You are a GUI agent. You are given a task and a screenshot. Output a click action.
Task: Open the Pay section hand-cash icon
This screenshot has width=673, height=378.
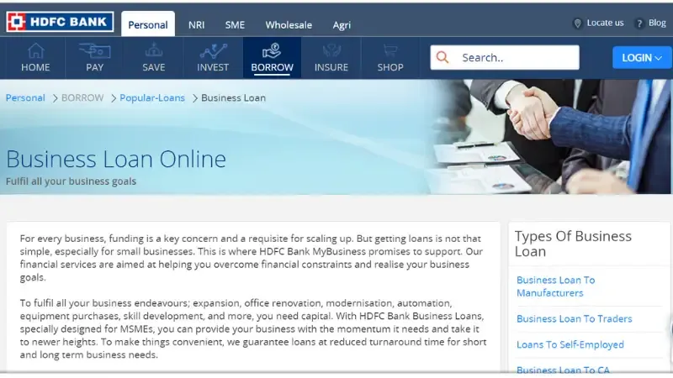tap(95, 51)
